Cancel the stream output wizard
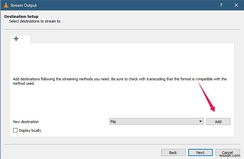Image resolution: width=244 pixels, height=159 pixels. (227, 153)
